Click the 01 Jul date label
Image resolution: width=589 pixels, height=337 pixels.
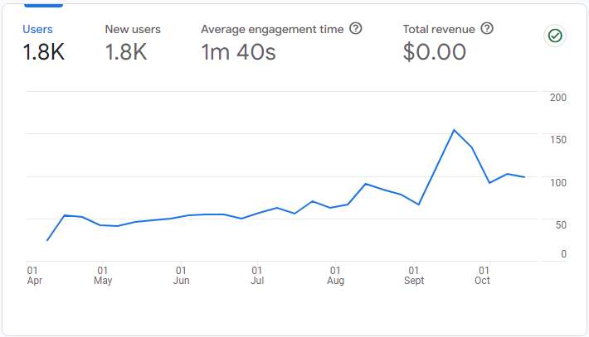tap(257, 275)
